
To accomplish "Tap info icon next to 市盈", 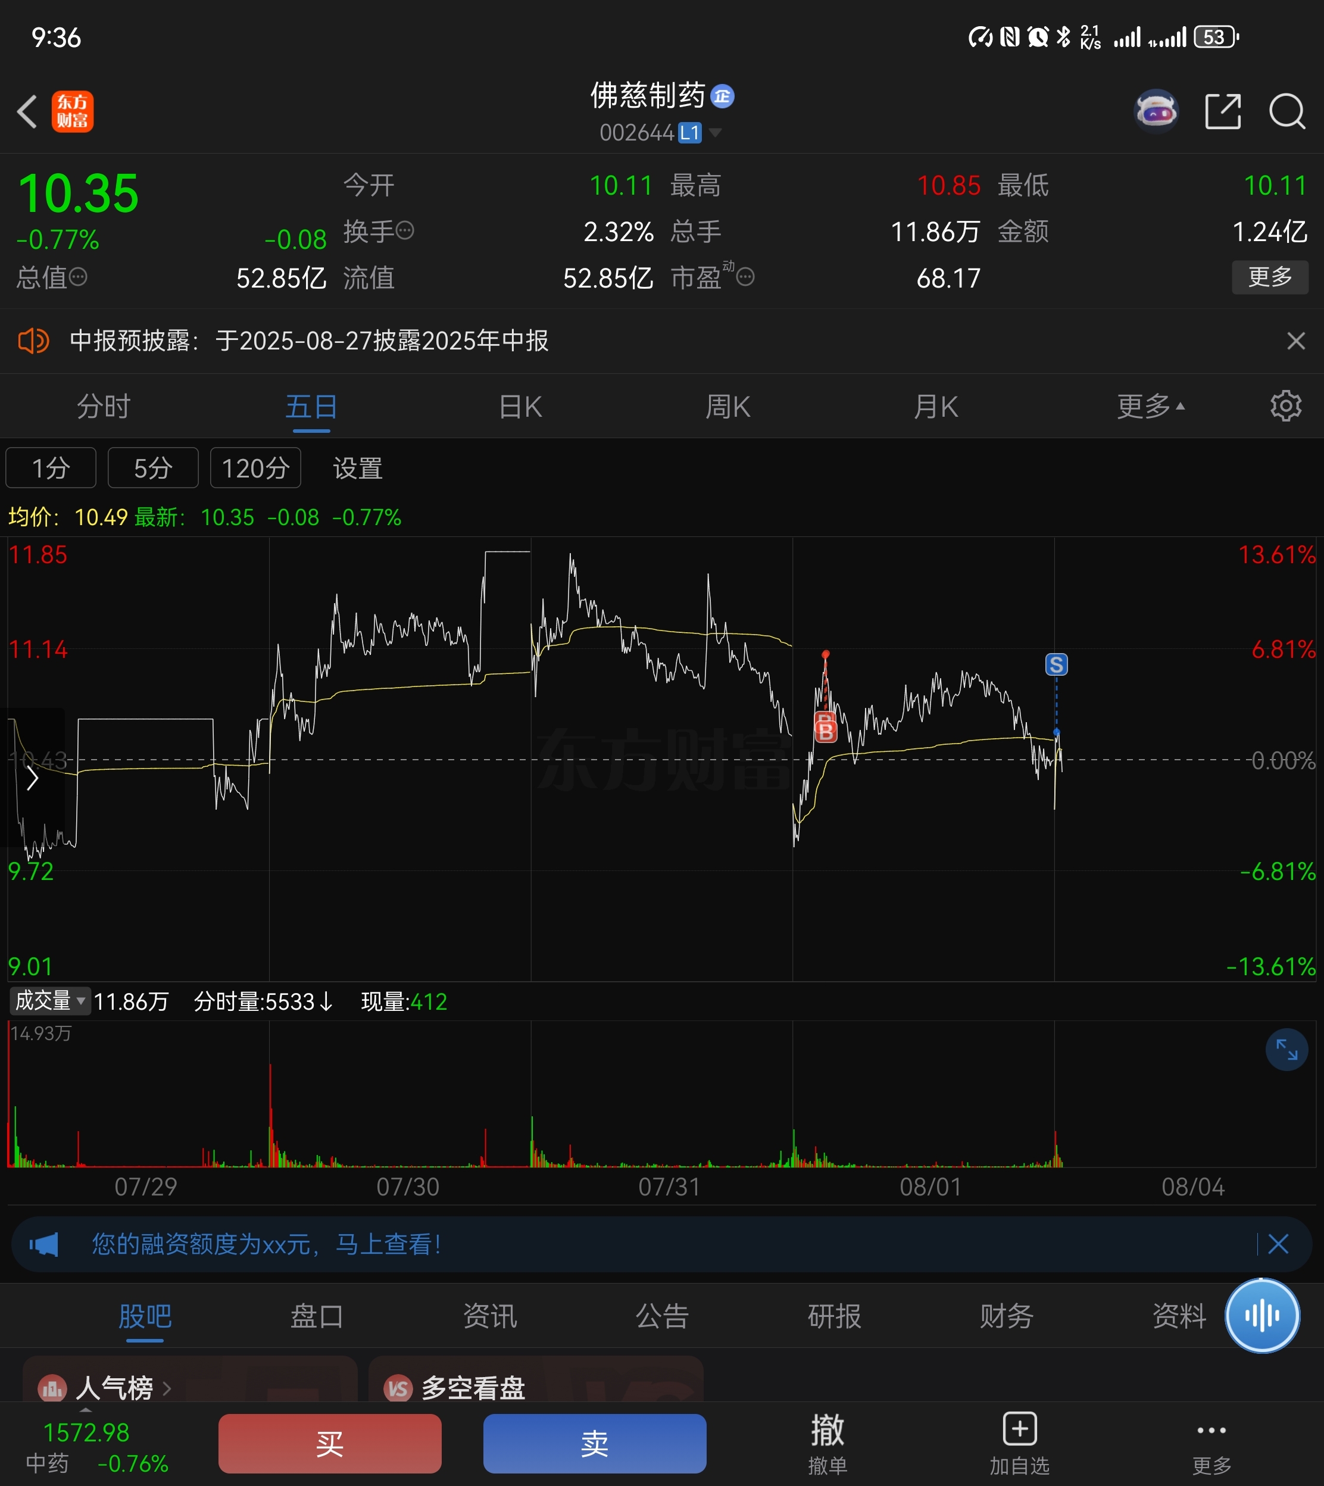I will (x=746, y=276).
